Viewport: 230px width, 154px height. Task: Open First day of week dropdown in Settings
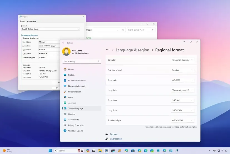tap(183, 70)
